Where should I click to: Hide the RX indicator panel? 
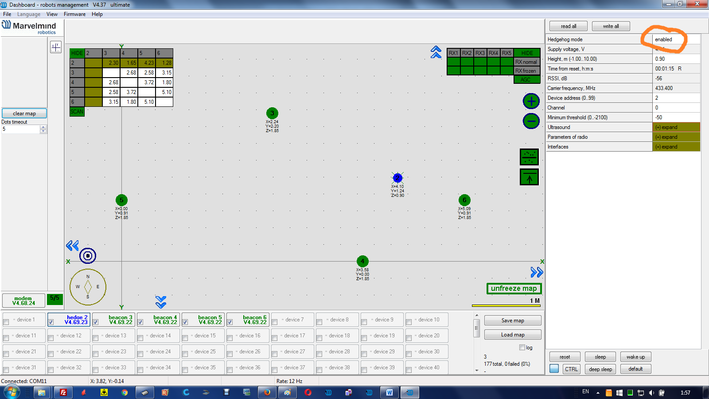click(x=527, y=53)
